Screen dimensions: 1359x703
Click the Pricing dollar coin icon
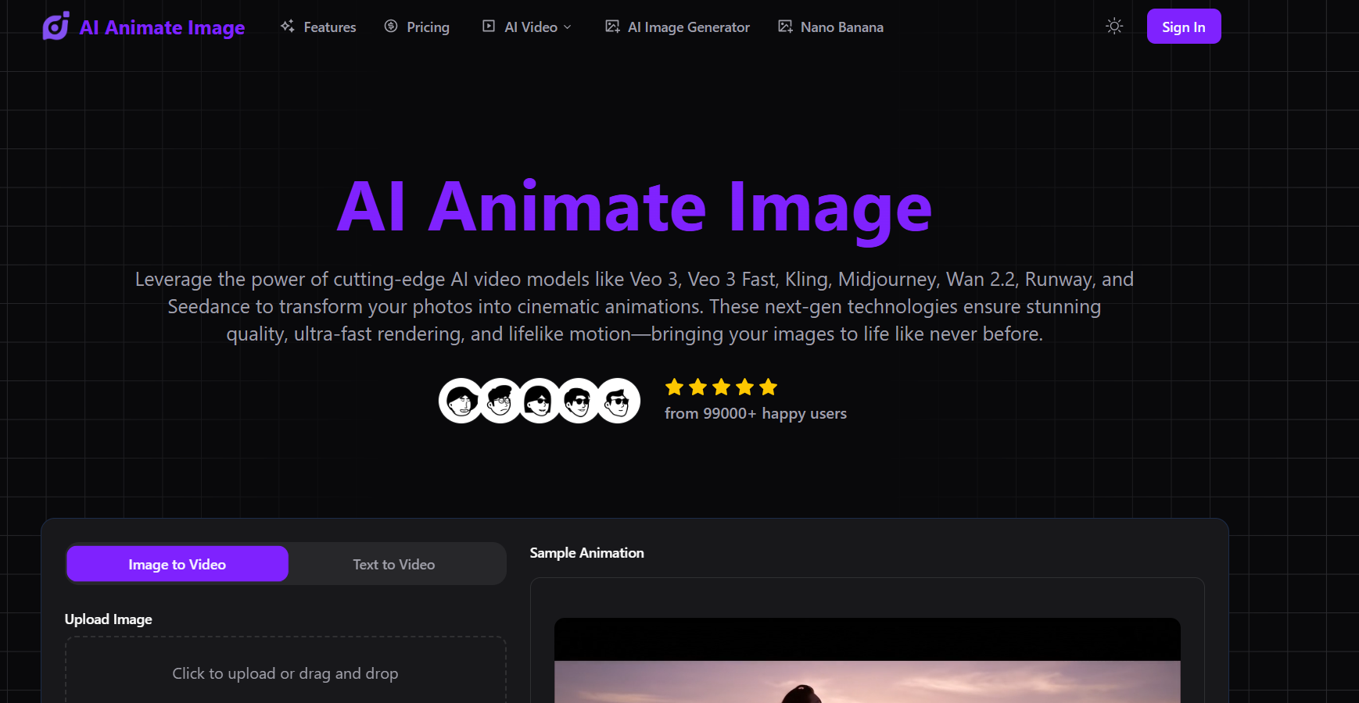point(391,27)
